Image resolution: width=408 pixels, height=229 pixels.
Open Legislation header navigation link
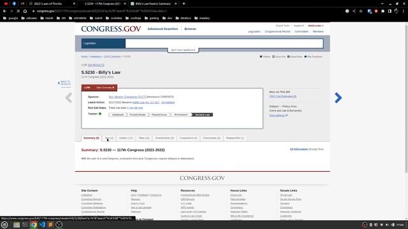(254, 31)
